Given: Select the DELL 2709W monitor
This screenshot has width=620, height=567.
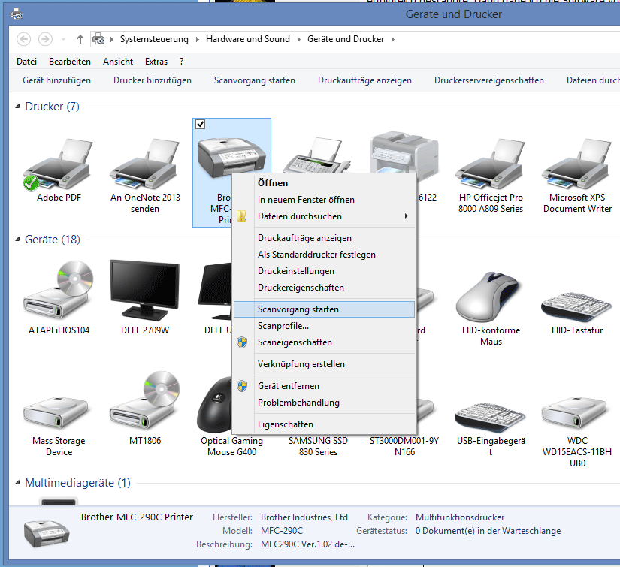Looking at the screenshot, I should [145, 290].
